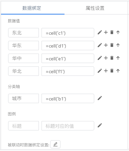The width and height of the screenshot is (129, 151).
Task: Add a new row after 华东
Action: [106, 45]
